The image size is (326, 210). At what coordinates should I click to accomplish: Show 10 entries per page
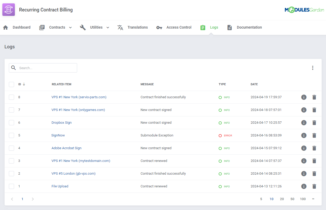pos(272,199)
